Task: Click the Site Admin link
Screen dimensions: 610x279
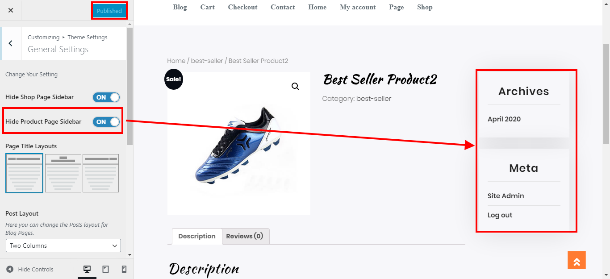Action: [506, 196]
